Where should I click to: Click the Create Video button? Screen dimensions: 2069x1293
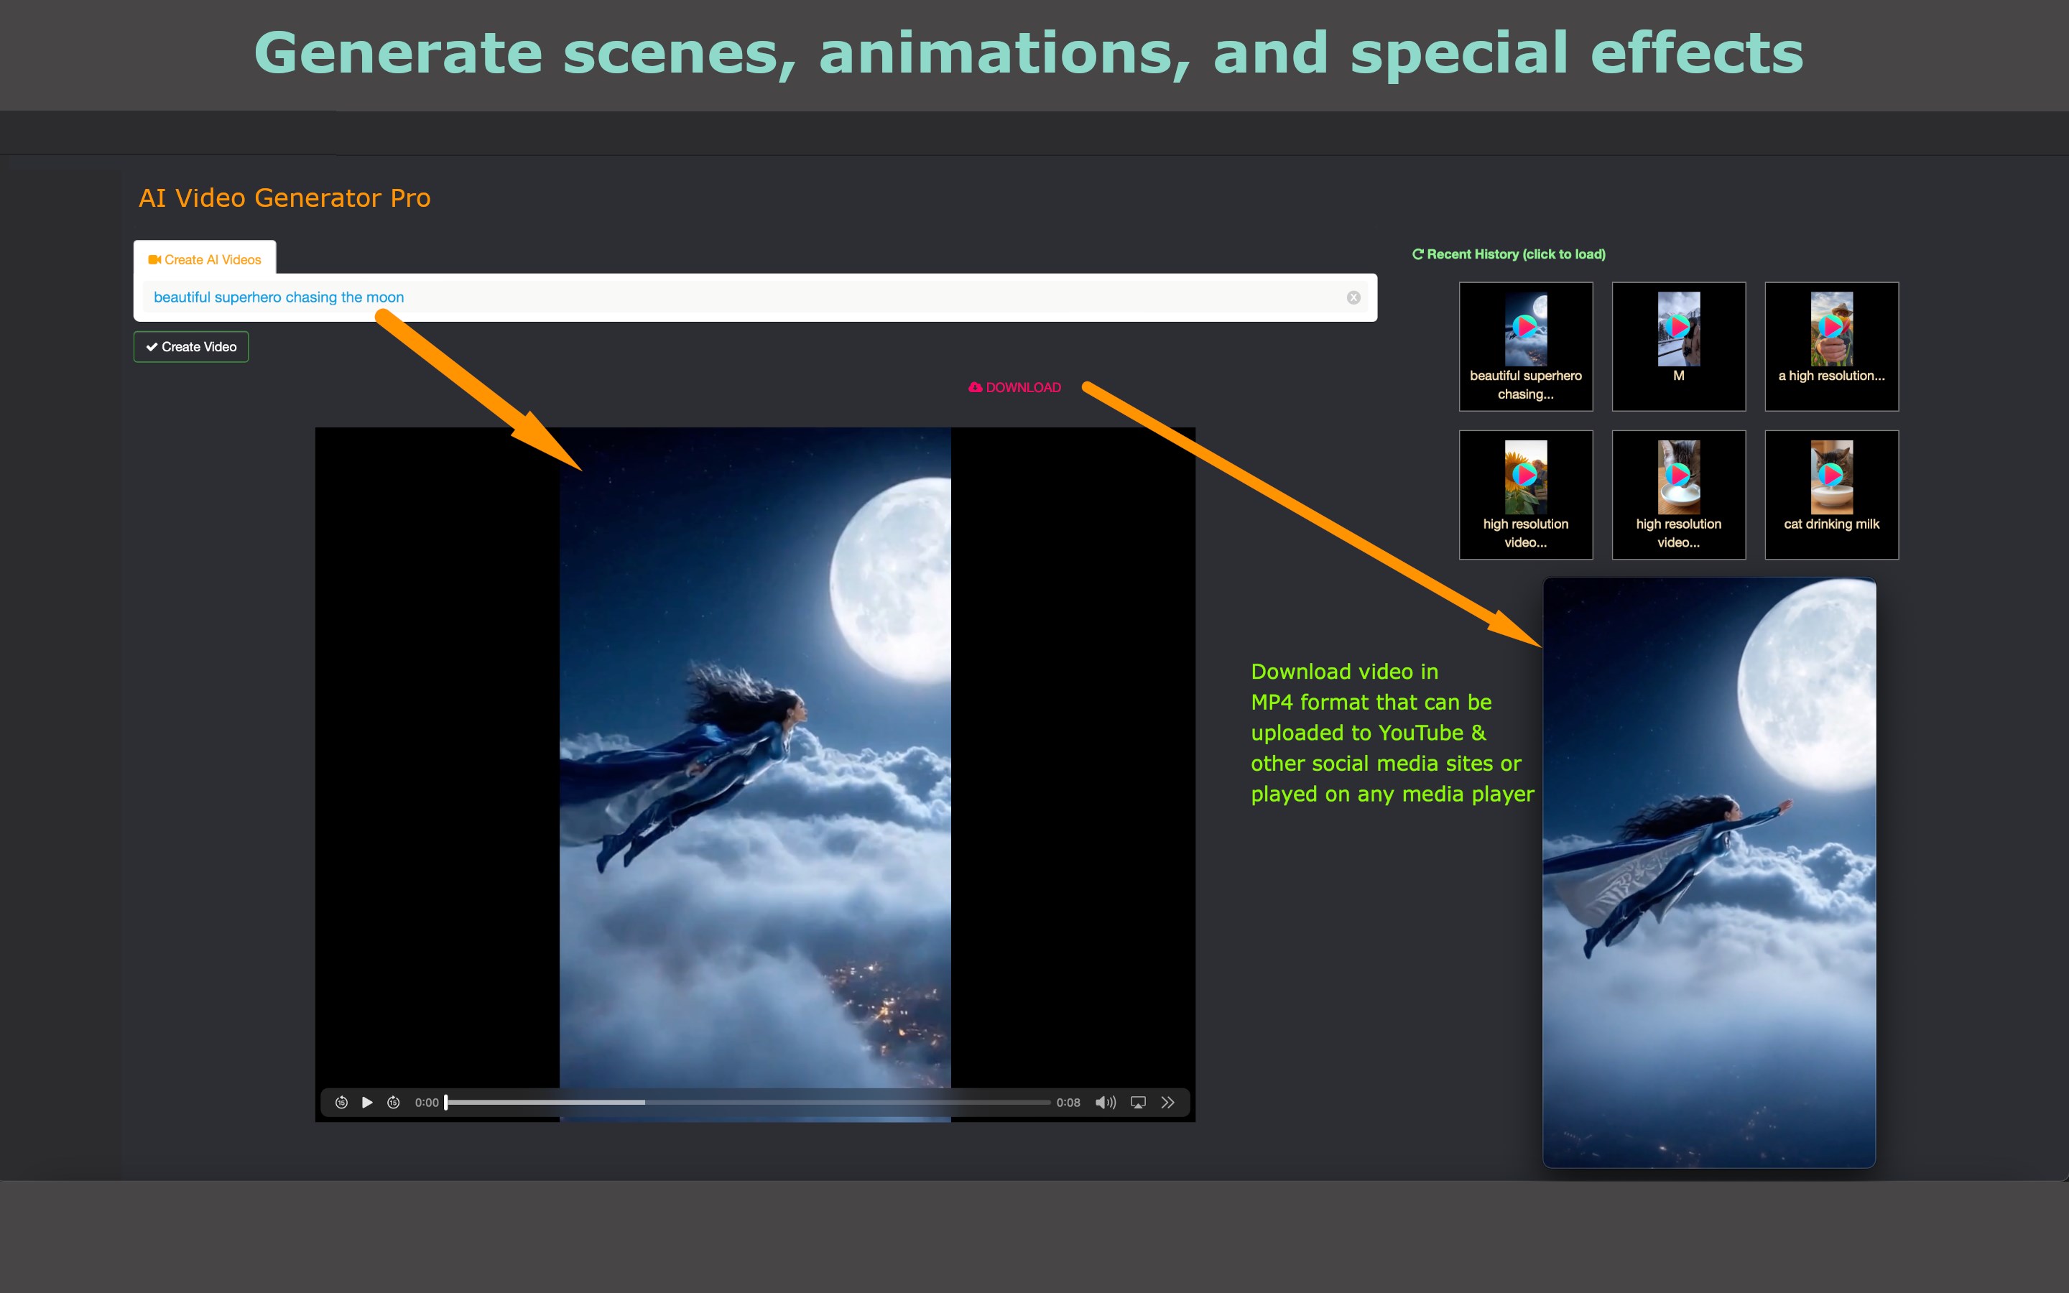pos(192,346)
